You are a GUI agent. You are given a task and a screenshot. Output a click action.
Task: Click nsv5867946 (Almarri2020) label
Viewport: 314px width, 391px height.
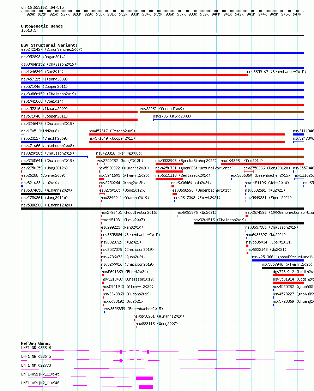point(287,264)
